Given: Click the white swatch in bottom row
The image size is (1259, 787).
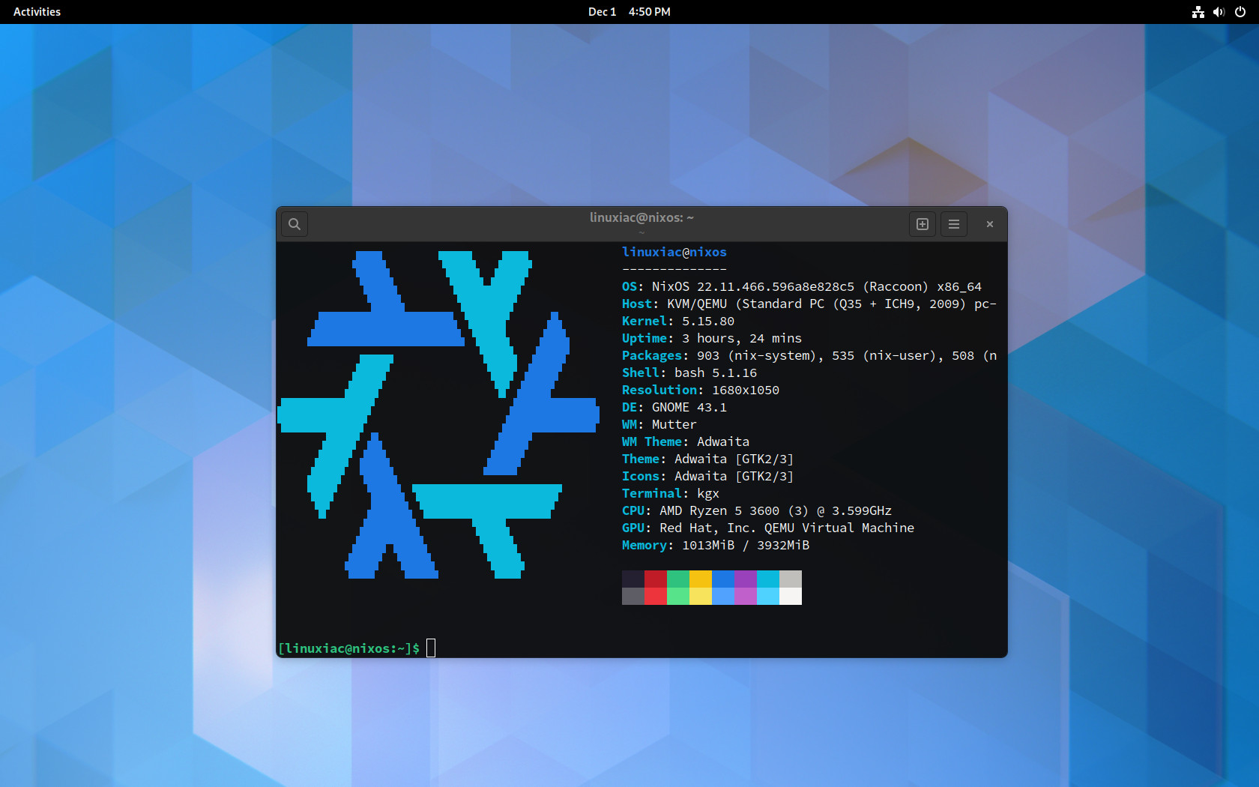Looking at the screenshot, I should coord(791,597).
